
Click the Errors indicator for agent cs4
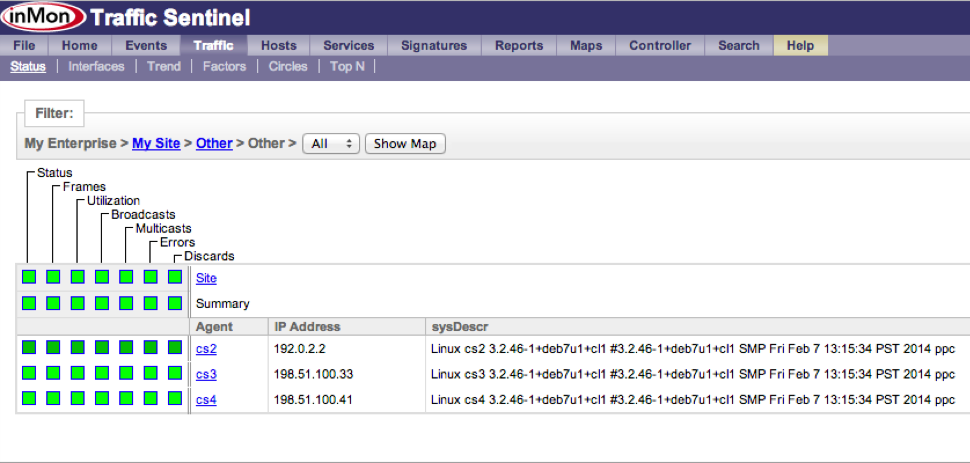point(151,399)
